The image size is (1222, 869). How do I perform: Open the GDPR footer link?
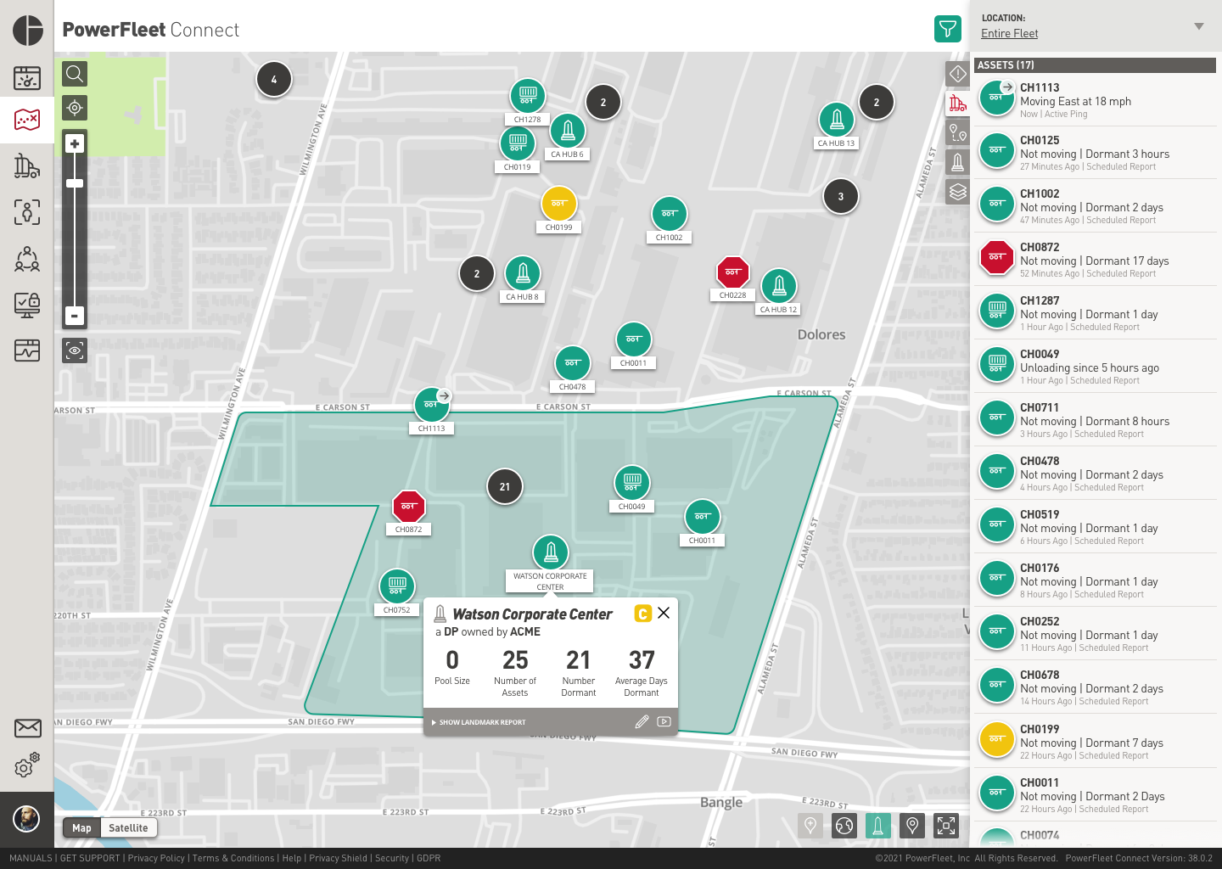coord(429,858)
